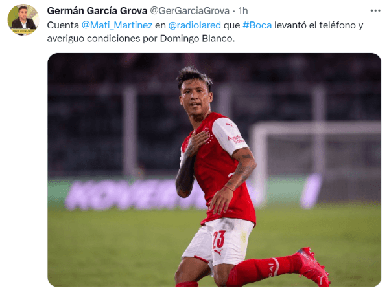Click the Puma logo on the white shorts
389x293 pixels.
click(x=218, y=253)
